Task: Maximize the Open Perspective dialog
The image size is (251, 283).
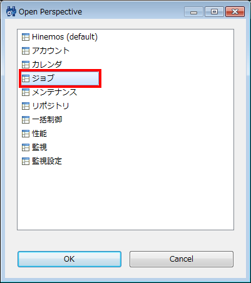Action: 214,12
